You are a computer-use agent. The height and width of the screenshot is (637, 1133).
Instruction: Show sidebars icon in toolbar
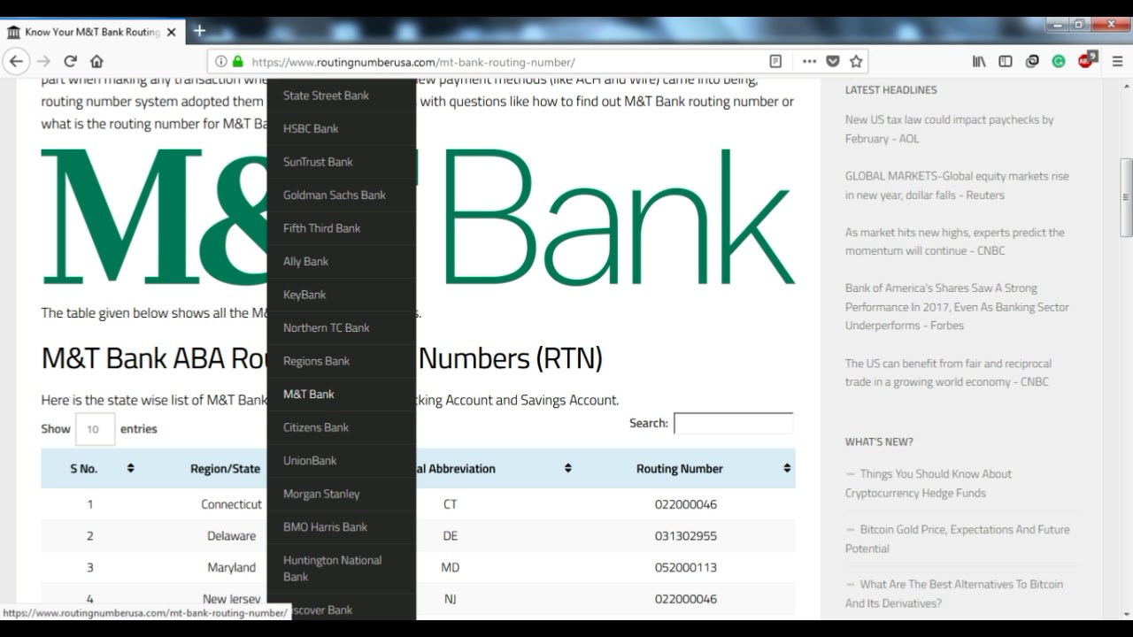1006,62
